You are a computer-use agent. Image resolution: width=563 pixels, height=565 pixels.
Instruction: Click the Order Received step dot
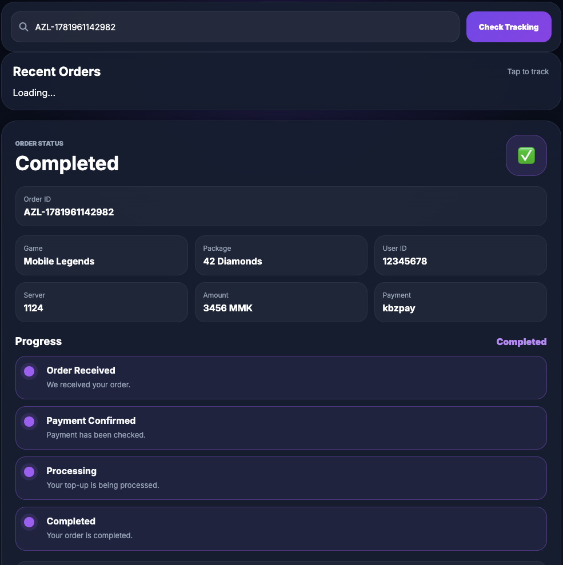pyautogui.click(x=29, y=371)
